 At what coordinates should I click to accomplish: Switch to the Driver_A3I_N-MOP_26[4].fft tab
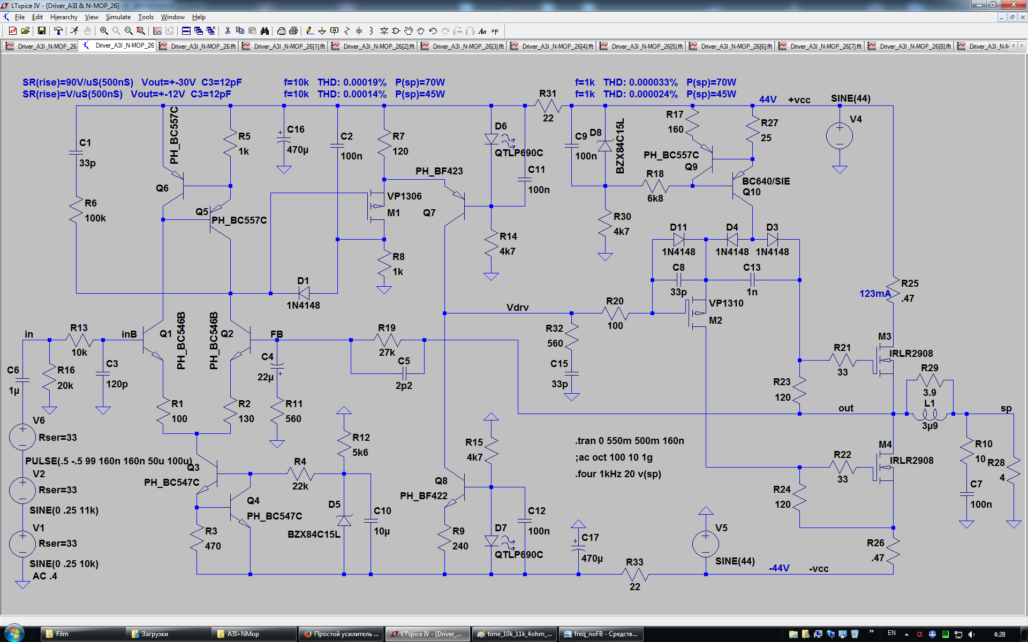click(553, 46)
